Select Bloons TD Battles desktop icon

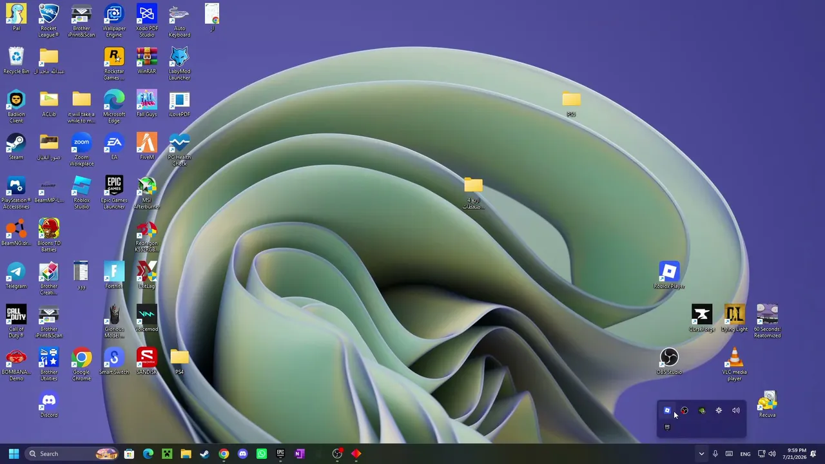(49, 236)
